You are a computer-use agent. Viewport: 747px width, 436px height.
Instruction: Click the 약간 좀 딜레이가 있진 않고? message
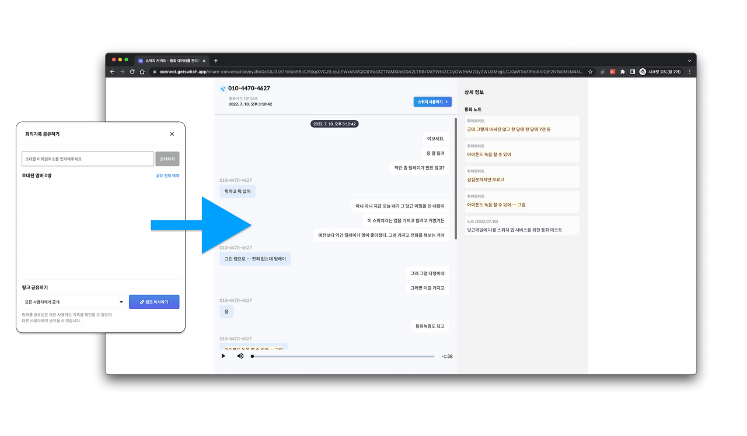[x=420, y=168]
